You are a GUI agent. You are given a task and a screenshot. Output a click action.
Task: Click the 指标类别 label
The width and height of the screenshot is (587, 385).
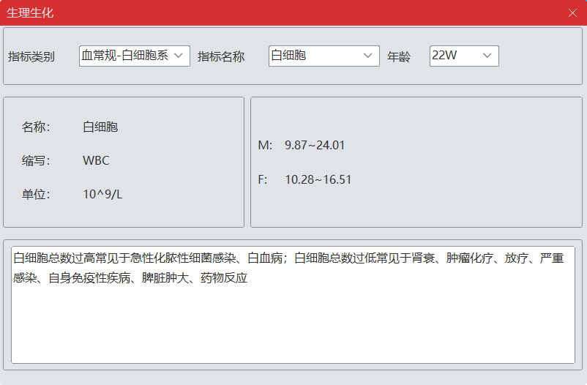(31, 56)
